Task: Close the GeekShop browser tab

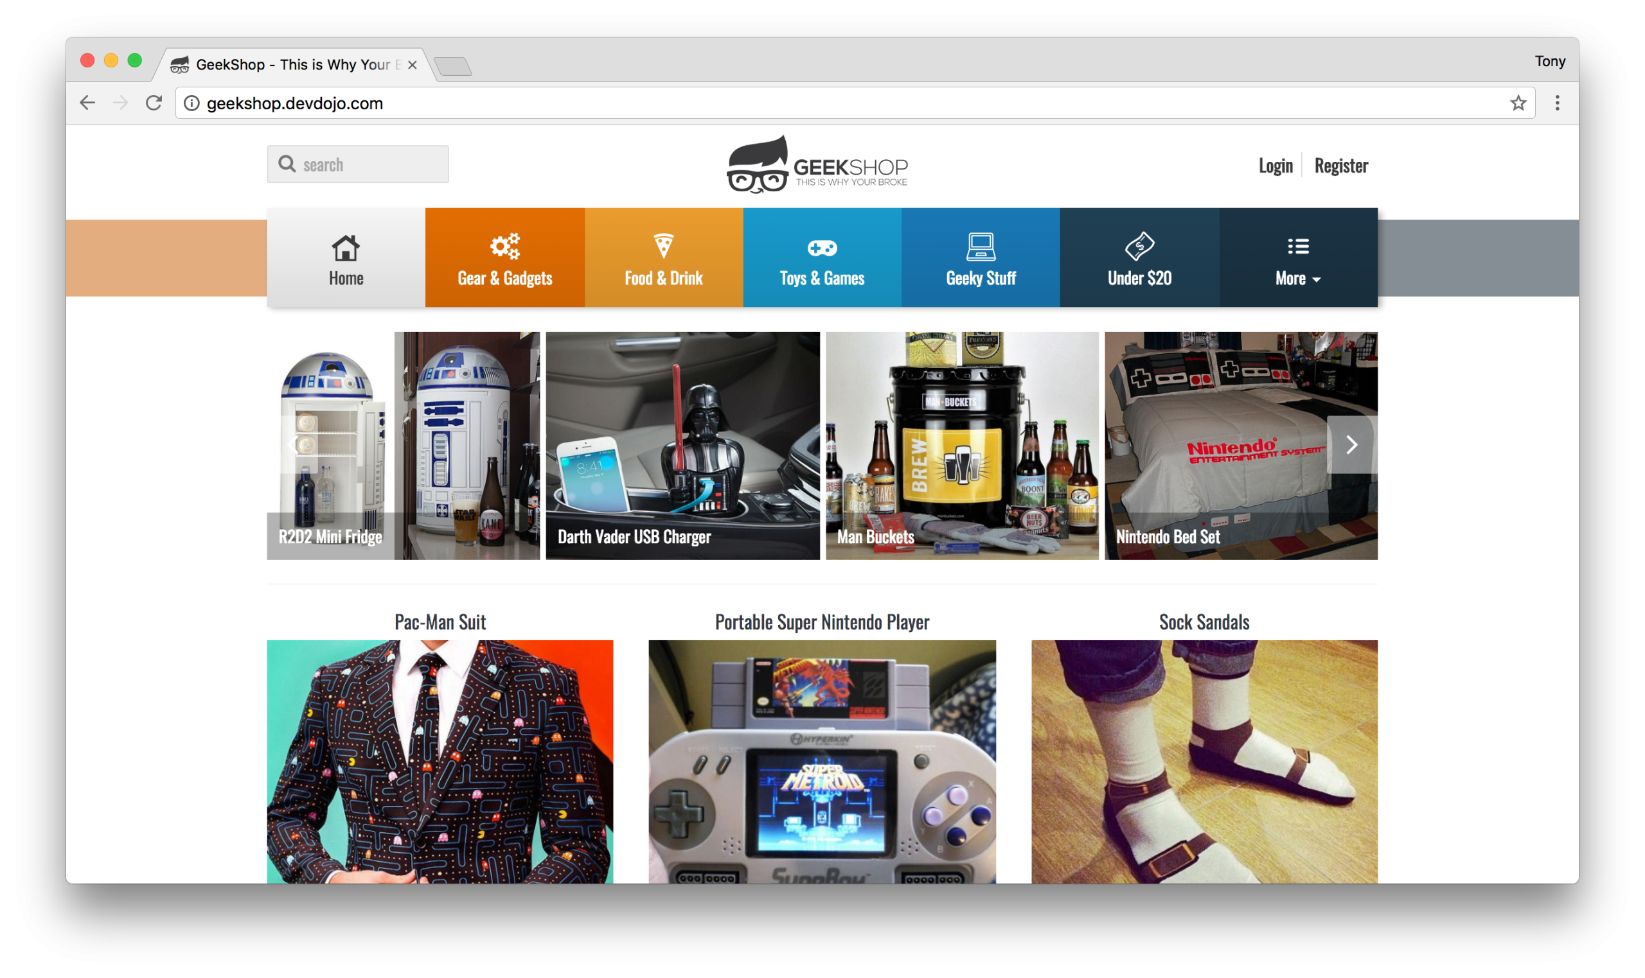Action: [412, 65]
